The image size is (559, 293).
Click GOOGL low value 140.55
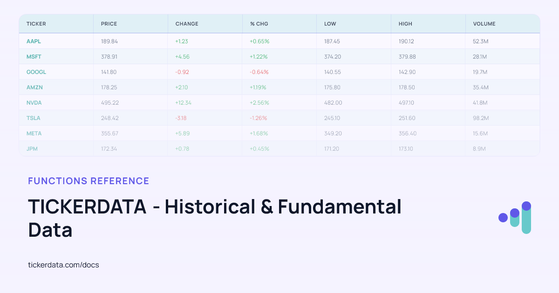[333, 72]
